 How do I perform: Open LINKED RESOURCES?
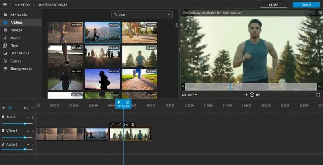[52, 5]
